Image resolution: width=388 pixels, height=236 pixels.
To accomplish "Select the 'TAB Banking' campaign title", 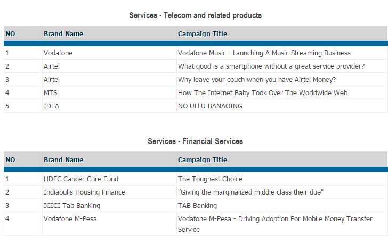I will coord(197,206).
